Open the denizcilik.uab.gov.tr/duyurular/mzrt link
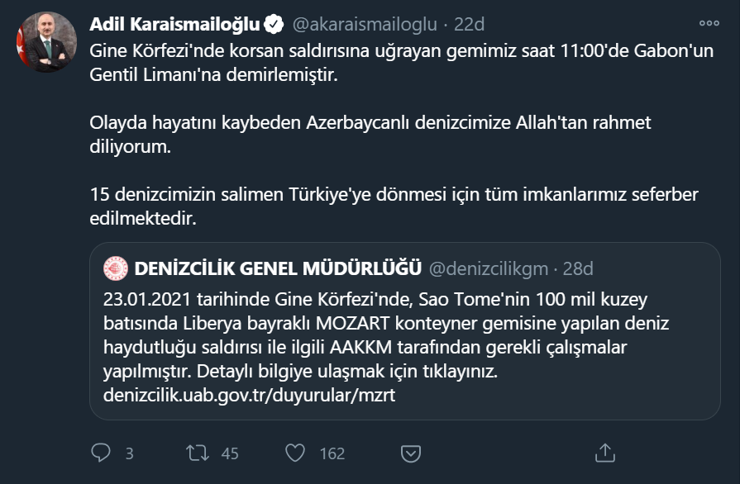 click(x=250, y=395)
